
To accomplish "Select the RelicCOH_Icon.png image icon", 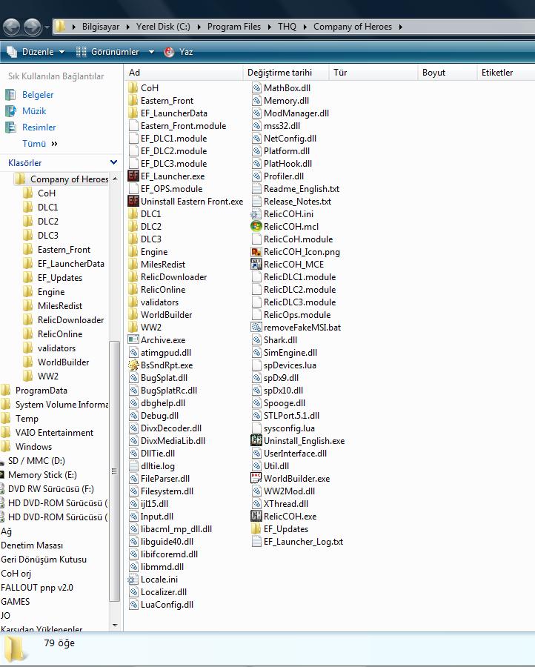I will (256, 252).
